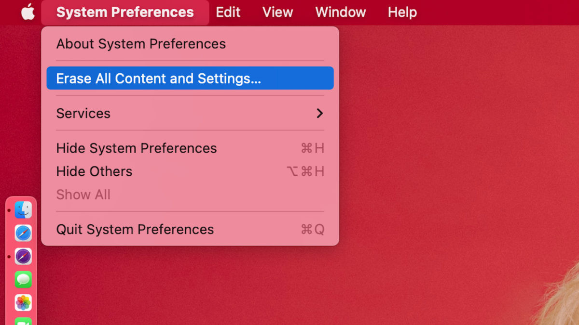579x325 pixels.
Task: Open the Help menu
Action: coord(402,12)
